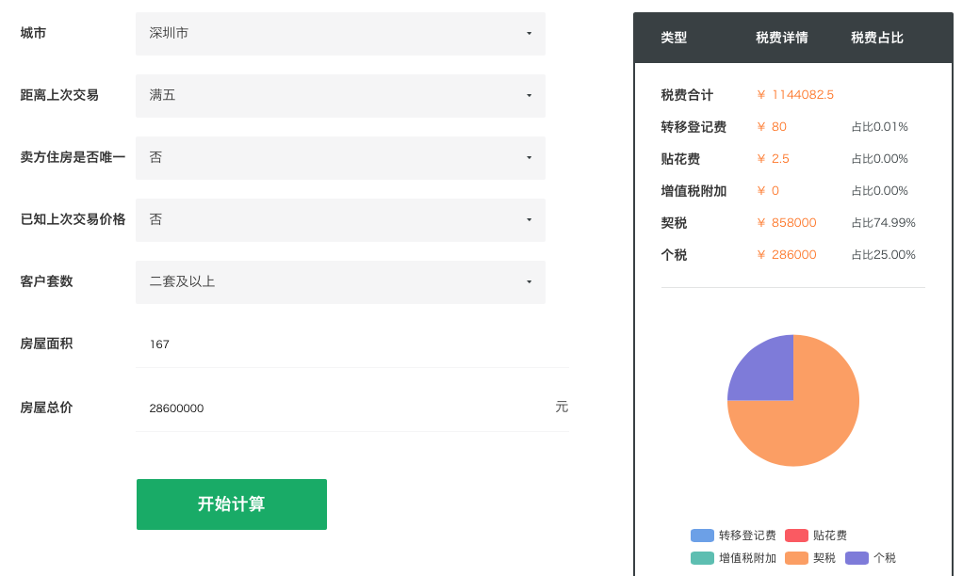Expand the 距离上次交易 dropdown
The height and width of the screenshot is (576, 979).
[340, 96]
